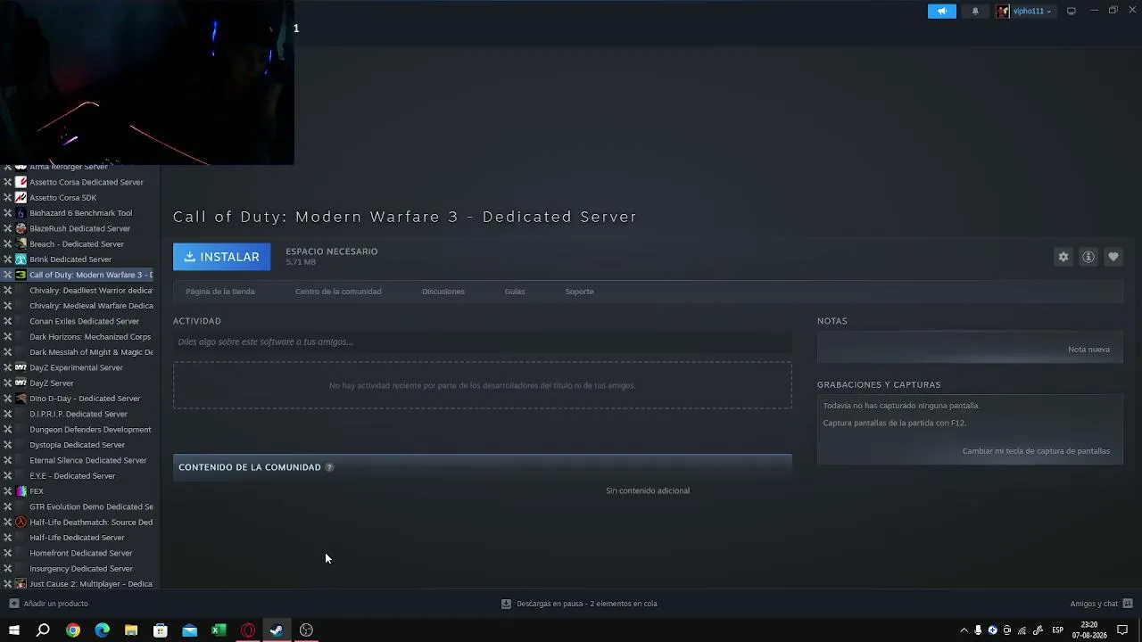Click Añadir un producto
Screen dimensions: 1142x642
[49, 604]
